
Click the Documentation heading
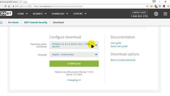123,37
